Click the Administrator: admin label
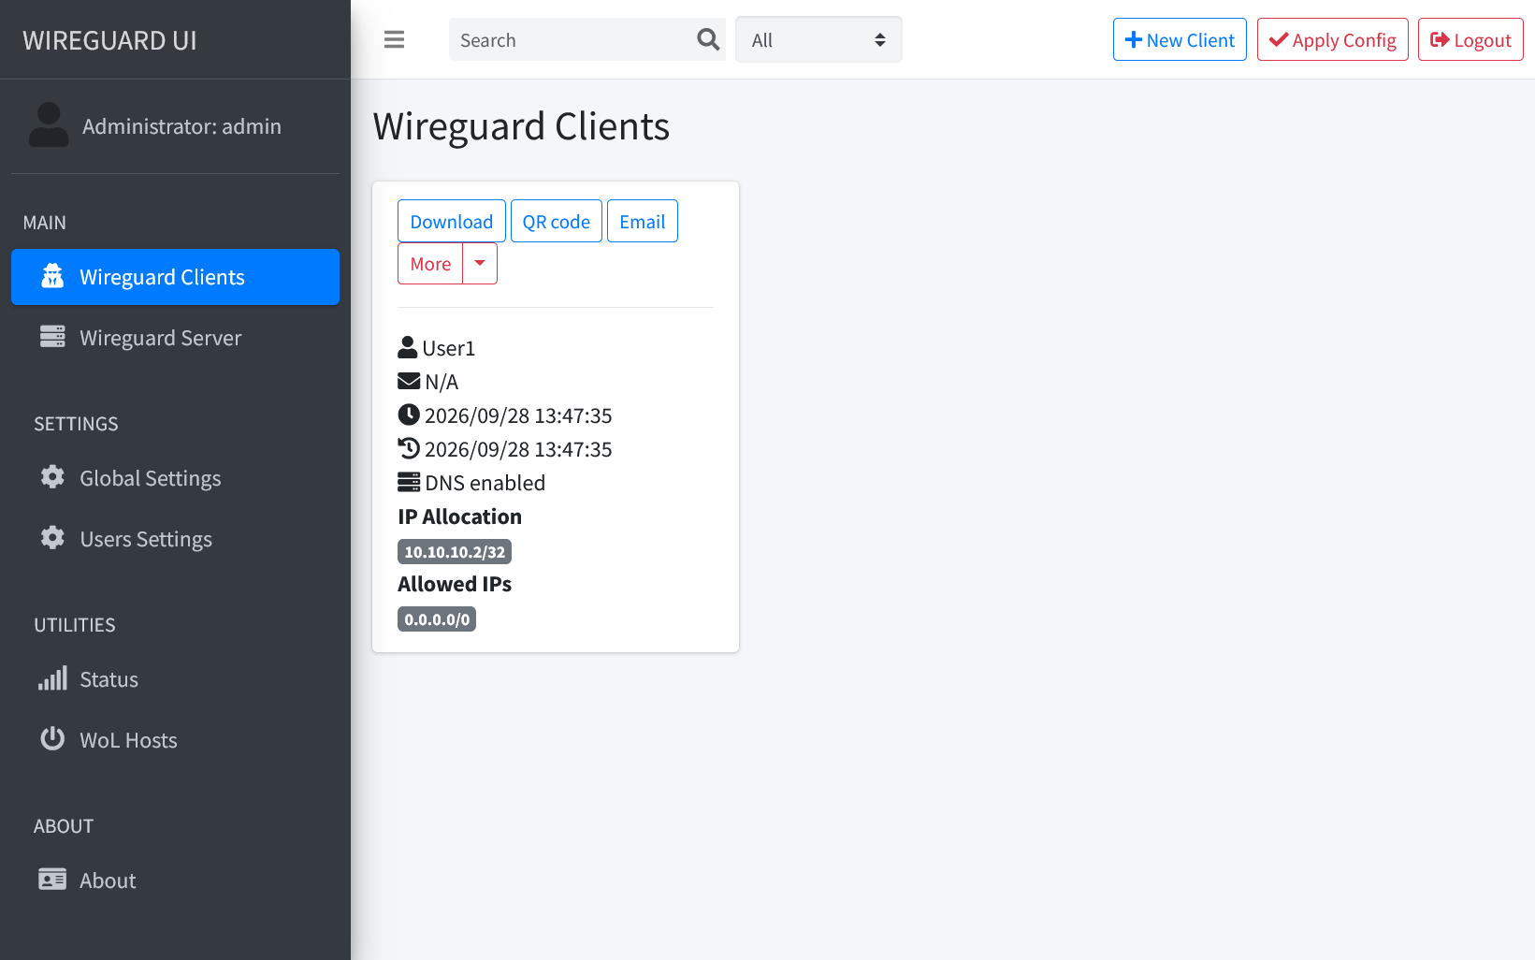The height and width of the screenshot is (960, 1535). (x=181, y=126)
